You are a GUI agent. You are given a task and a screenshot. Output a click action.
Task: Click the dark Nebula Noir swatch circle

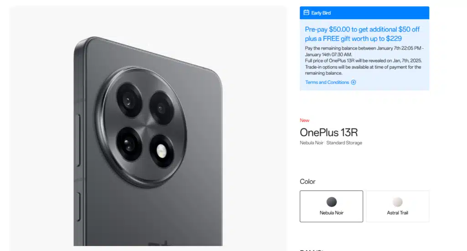coord(332,202)
